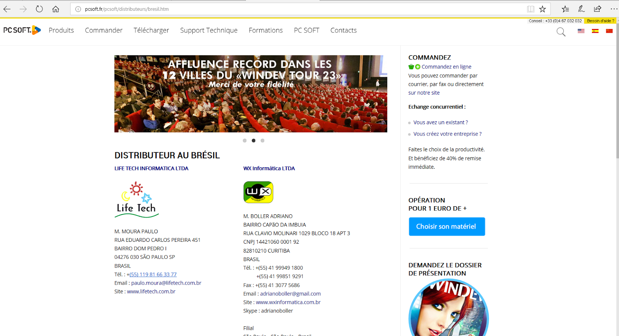This screenshot has width=619, height=336.
Task: Click the DISTRIBUTEUR AU BRÉSIL heading
Action: coord(167,155)
